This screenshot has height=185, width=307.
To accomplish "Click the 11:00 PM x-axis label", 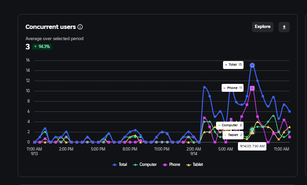I will [x=162, y=149].
